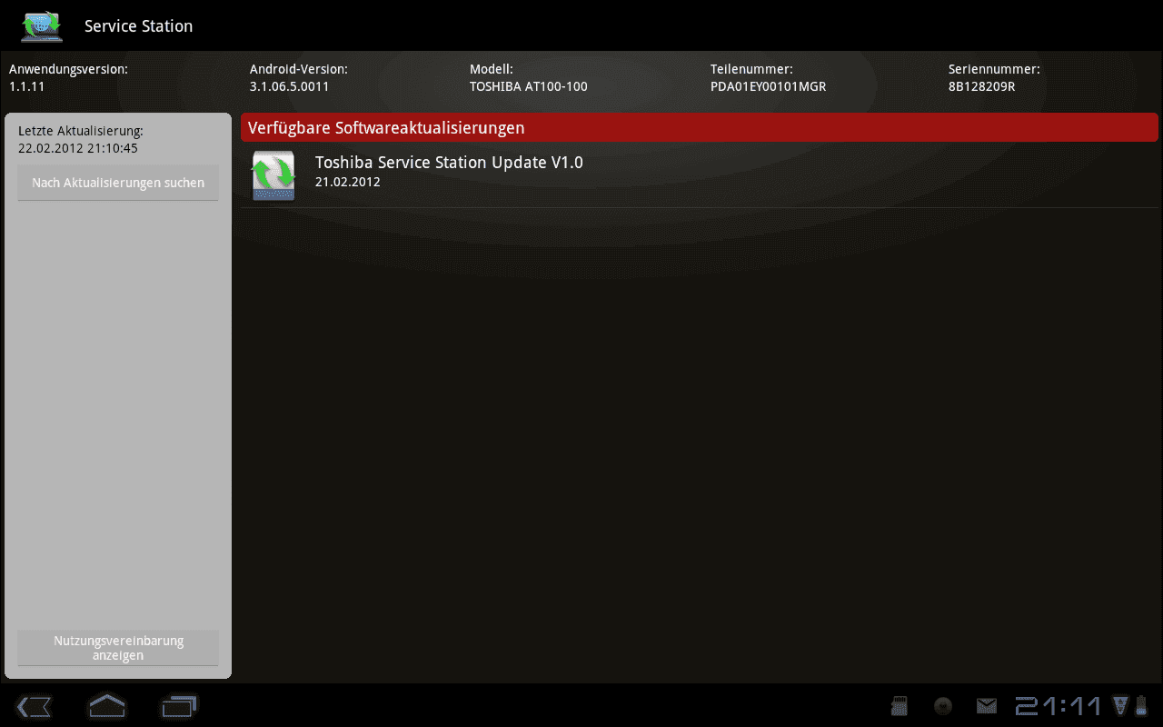1163x727 pixels.
Task: Tap the battery status icon
Action: (1140, 705)
